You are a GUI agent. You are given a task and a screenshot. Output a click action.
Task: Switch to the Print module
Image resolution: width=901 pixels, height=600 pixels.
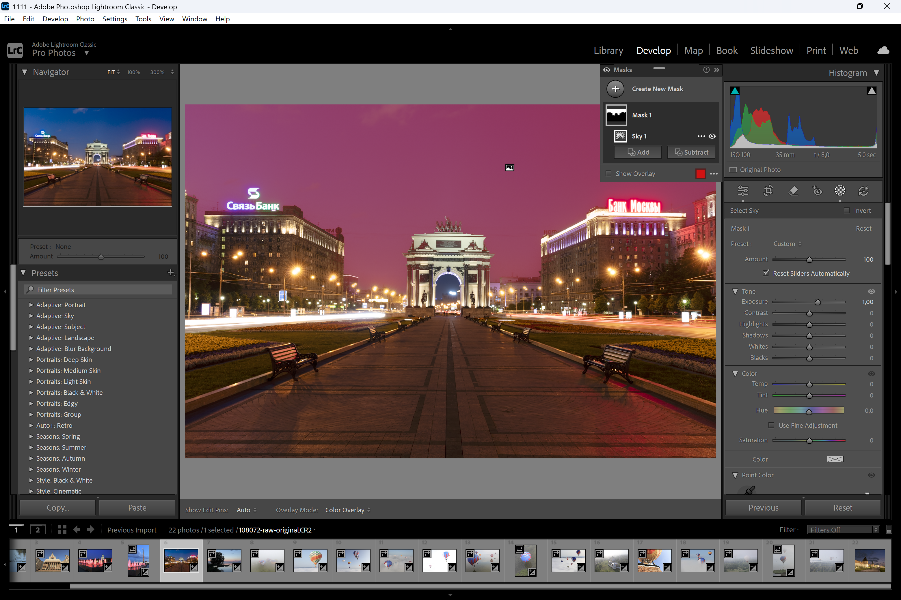click(x=816, y=50)
